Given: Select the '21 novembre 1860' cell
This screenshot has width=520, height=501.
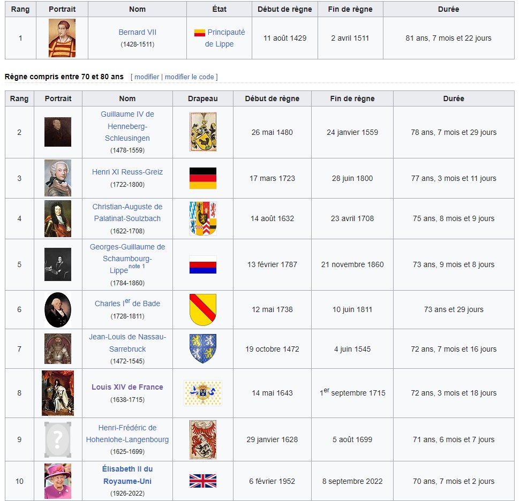Looking at the screenshot, I should pyautogui.click(x=352, y=264).
